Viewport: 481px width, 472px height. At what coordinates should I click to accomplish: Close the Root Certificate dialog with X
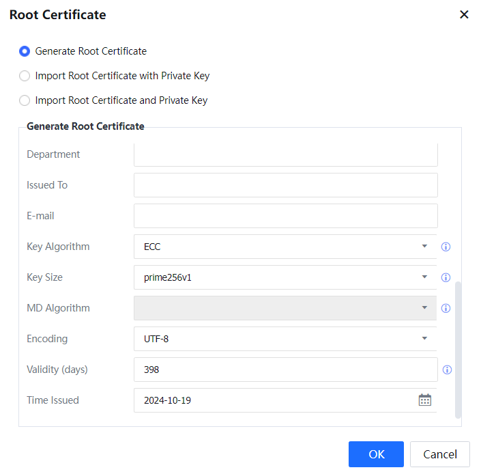coord(464,14)
